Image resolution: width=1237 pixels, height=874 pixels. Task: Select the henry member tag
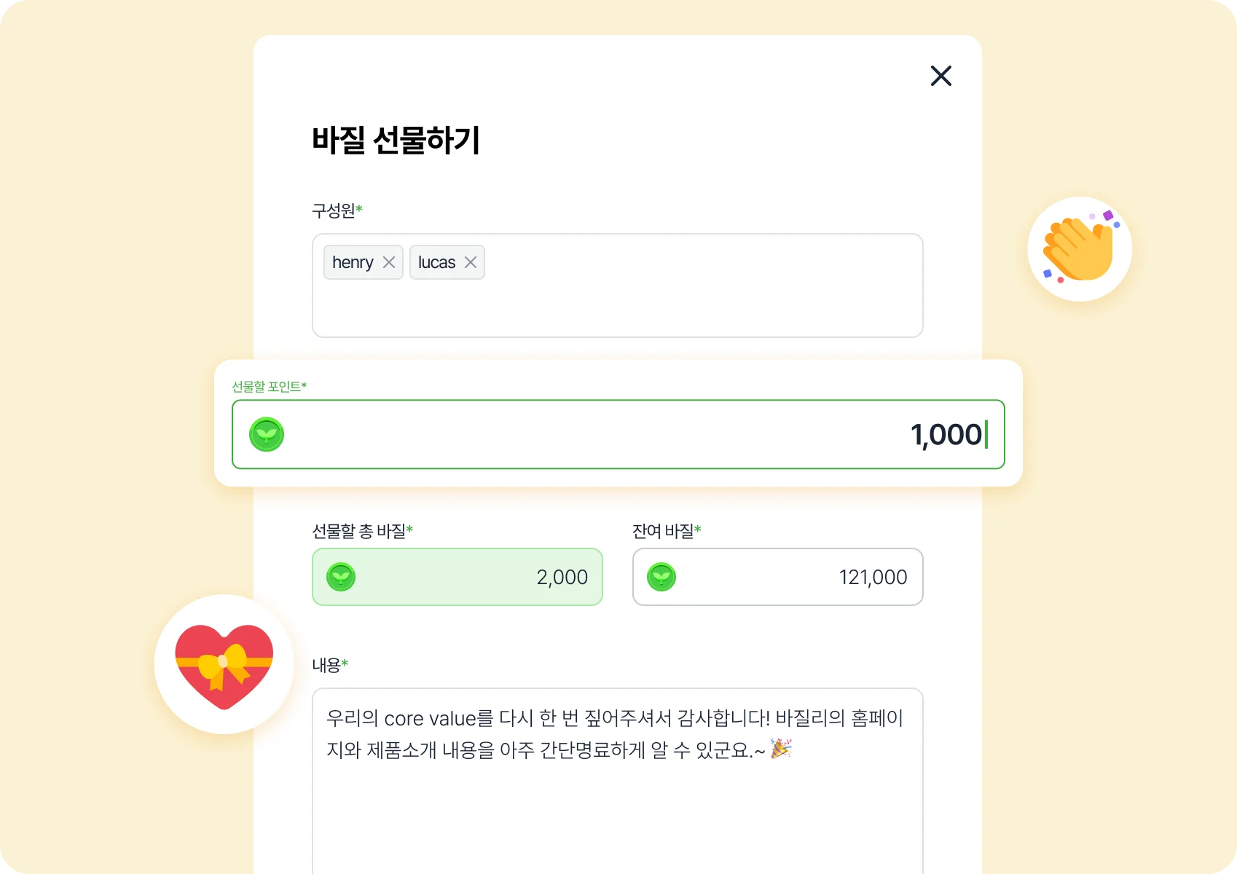[355, 262]
